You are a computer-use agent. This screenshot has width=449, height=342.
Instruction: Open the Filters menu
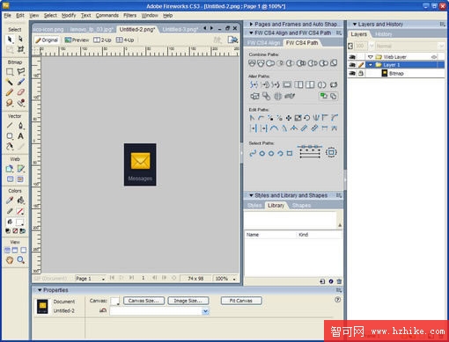click(x=129, y=15)
